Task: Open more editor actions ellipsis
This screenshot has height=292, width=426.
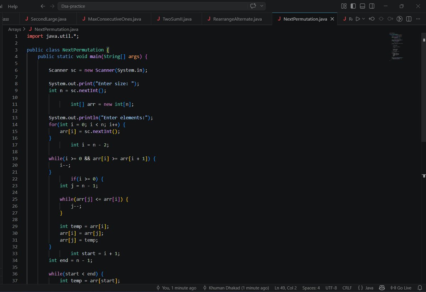Action: click(418, 19)
